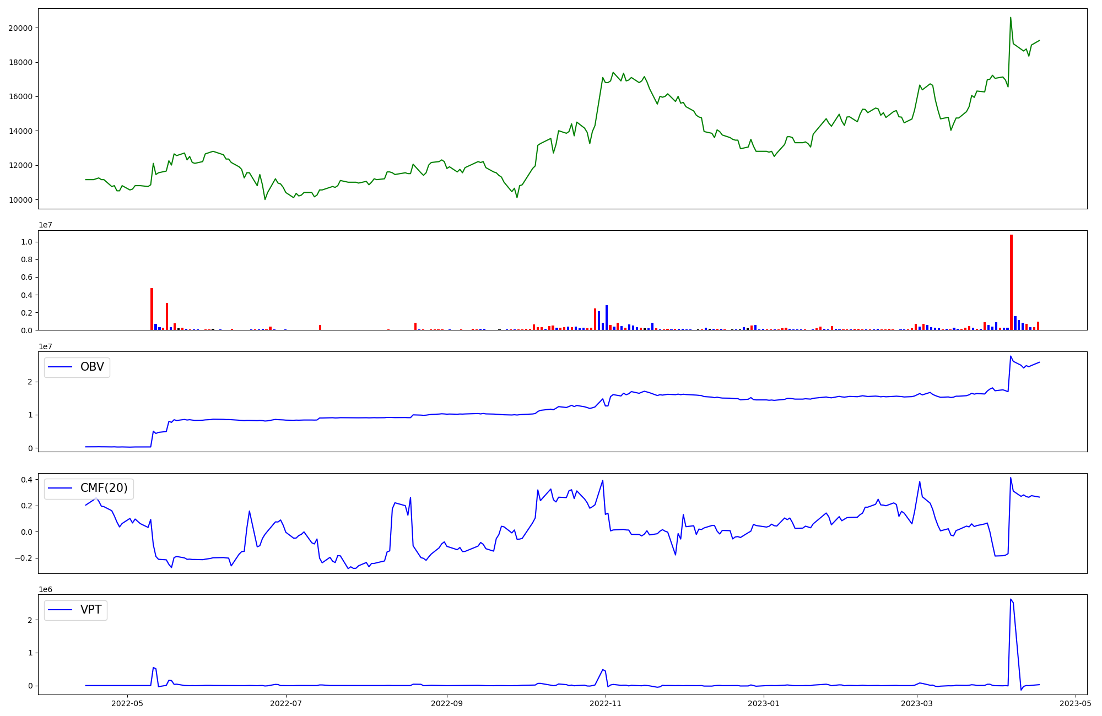The height and width of the screenshot is (716, 1102).
Task: Click the OBV legend label
Action: (92, 367)
